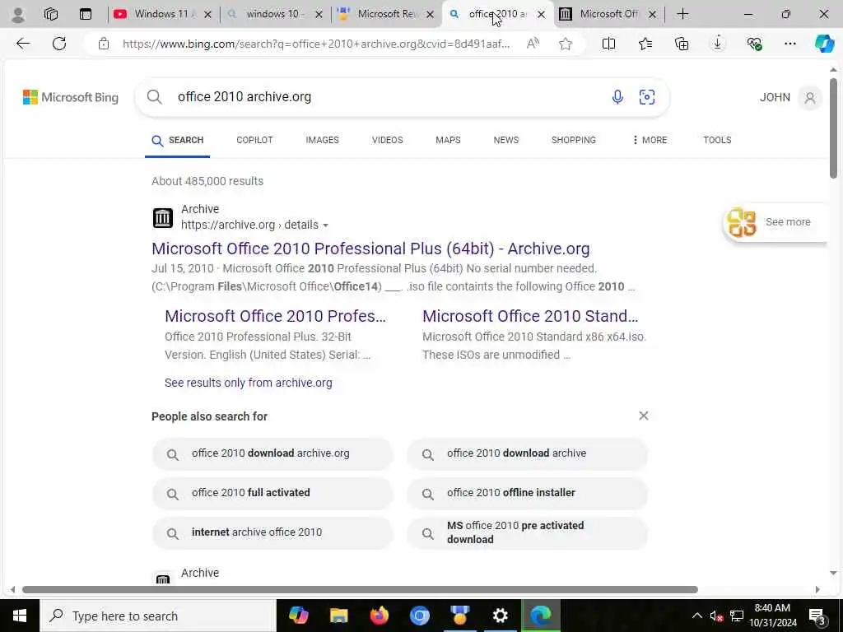Search MS office 2010 pre activated download

528,532
